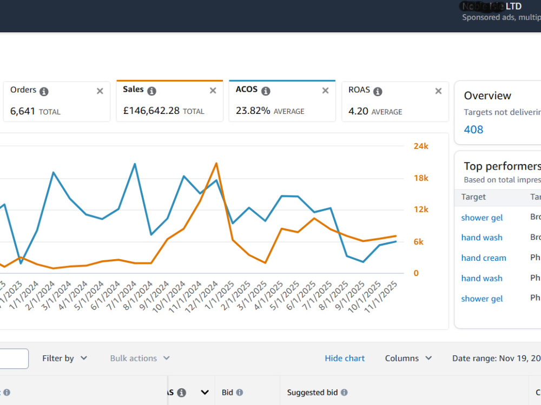Close the ACOS metric card

click(x=325, y=91)
